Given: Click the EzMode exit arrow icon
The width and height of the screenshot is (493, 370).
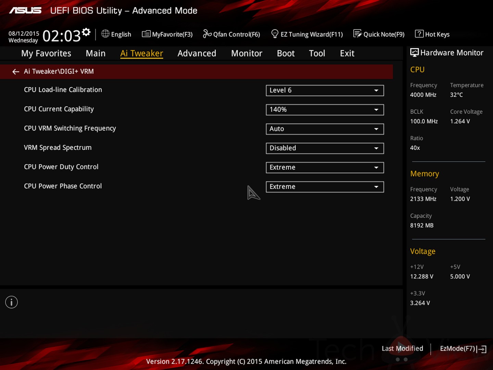Looking at the screenshot, I should pyautogui.click(x=482, y=349).
